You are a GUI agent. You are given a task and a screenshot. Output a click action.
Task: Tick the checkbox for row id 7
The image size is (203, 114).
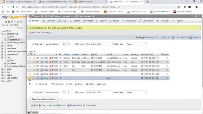pos(29,74)
